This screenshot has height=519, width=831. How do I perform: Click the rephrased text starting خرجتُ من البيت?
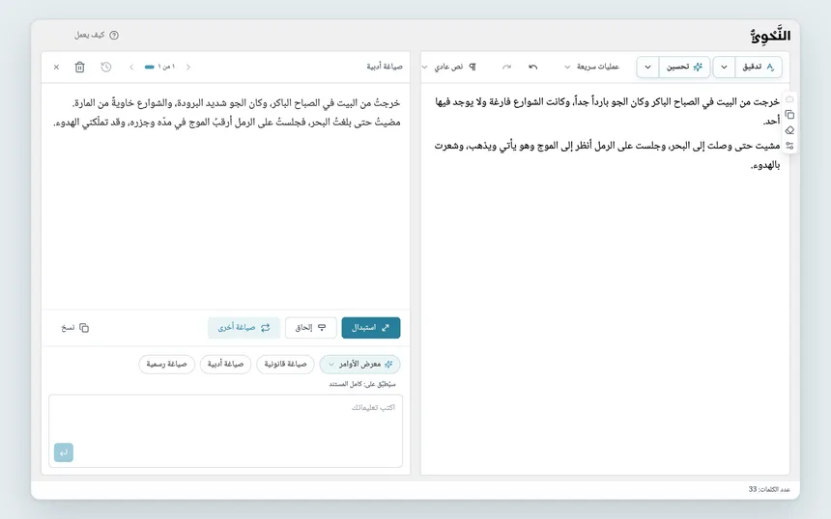pyautogui.click(x=236, y=103)
